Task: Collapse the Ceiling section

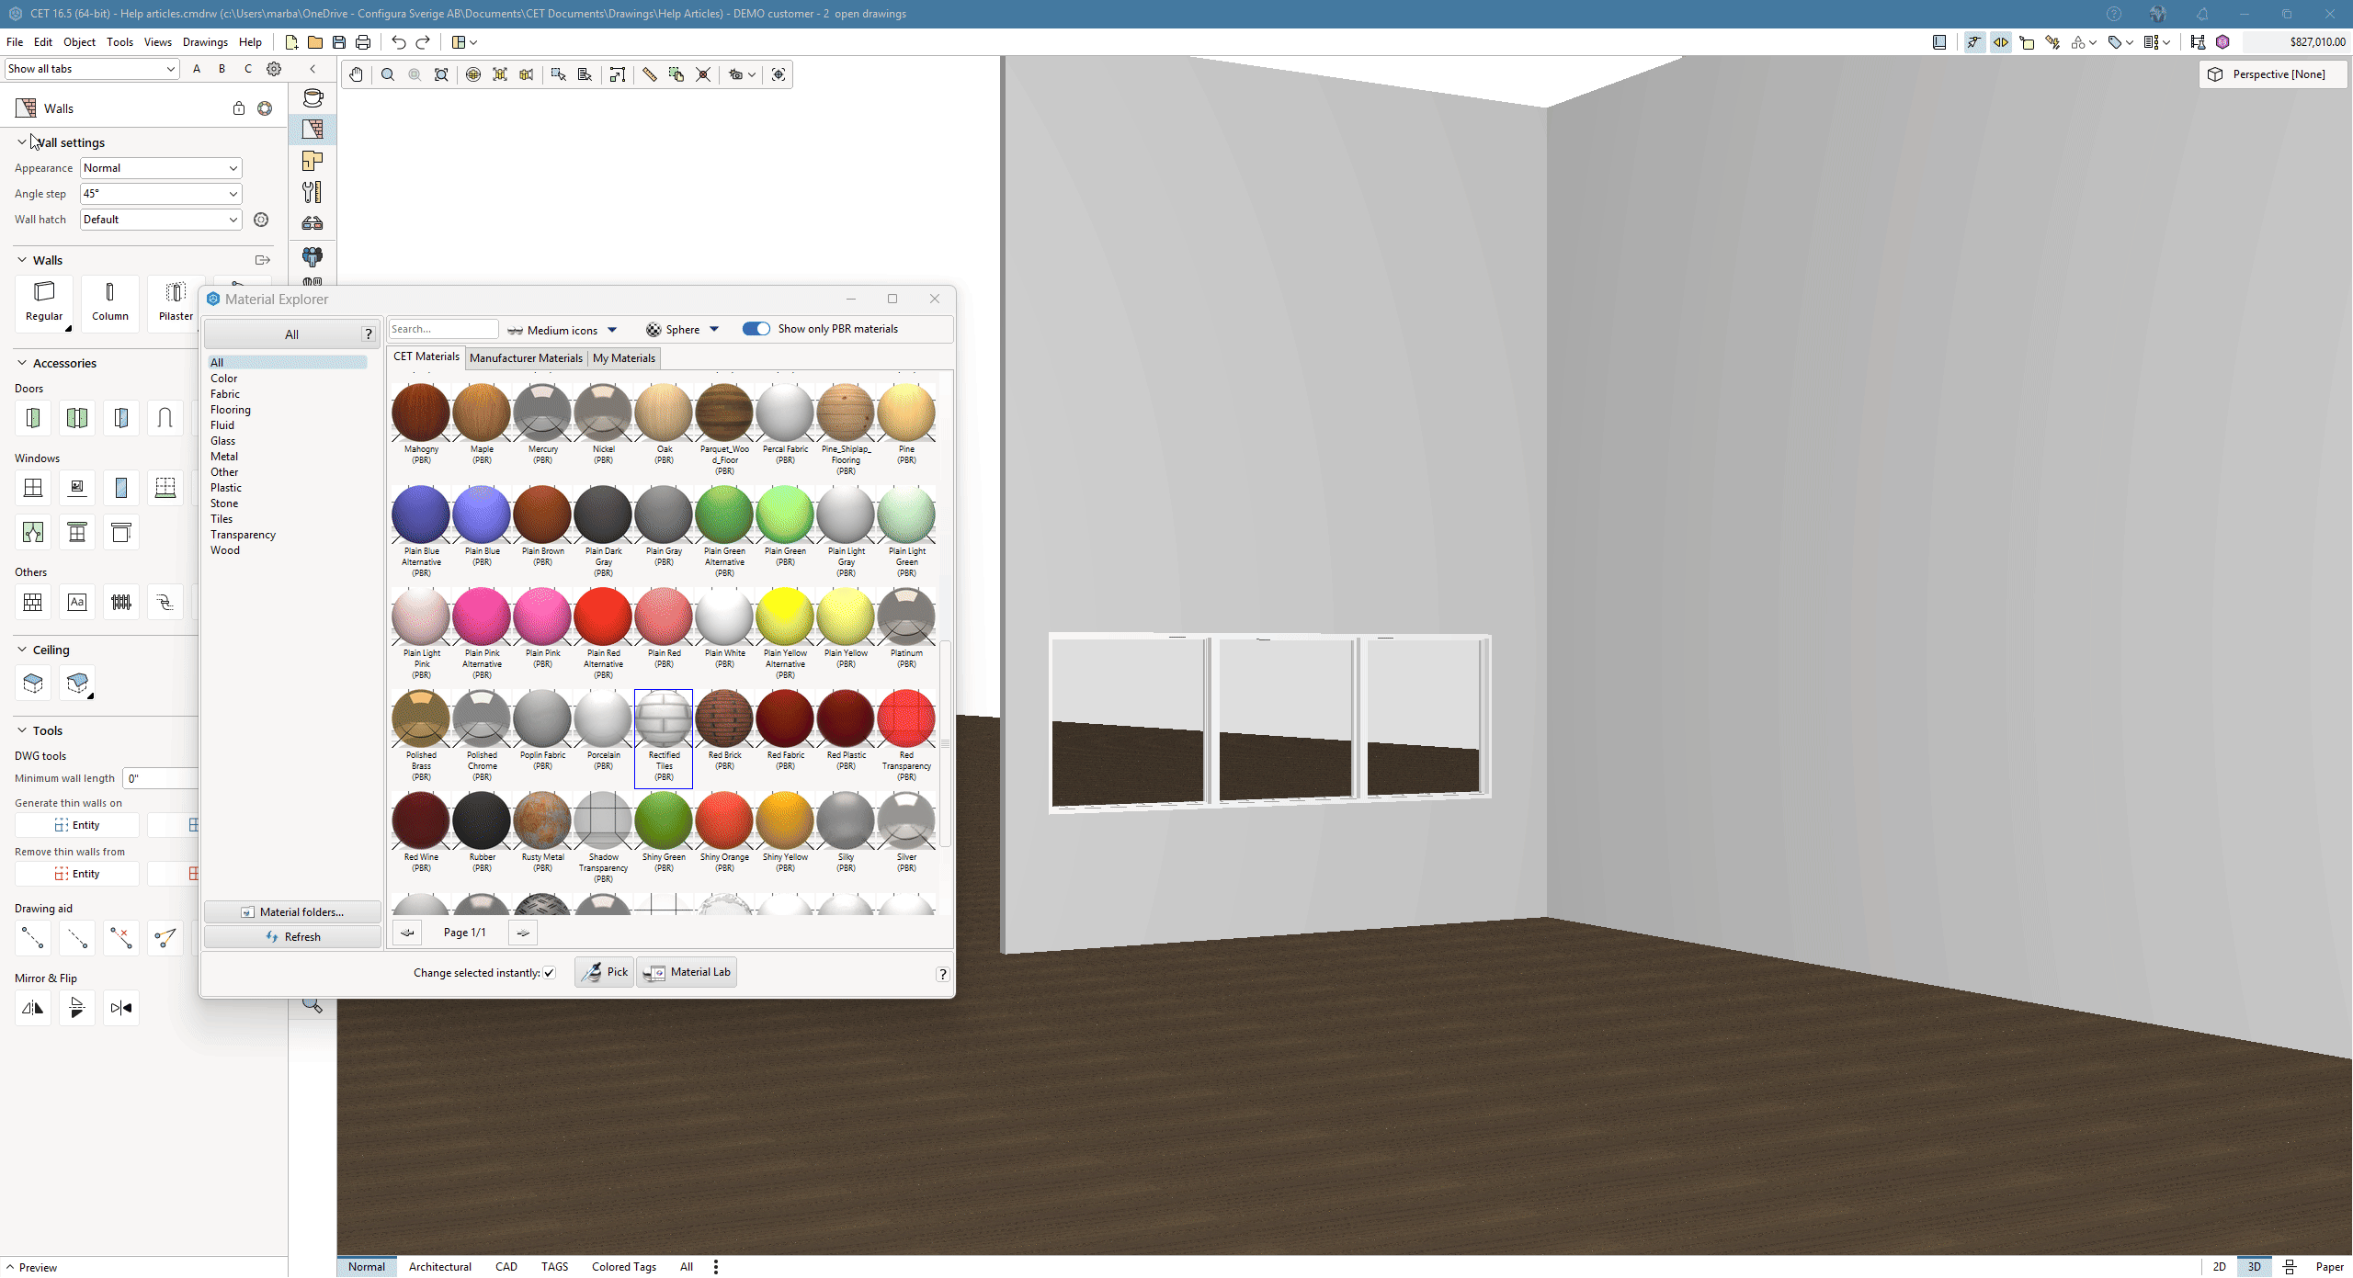Action: [22, 650]
